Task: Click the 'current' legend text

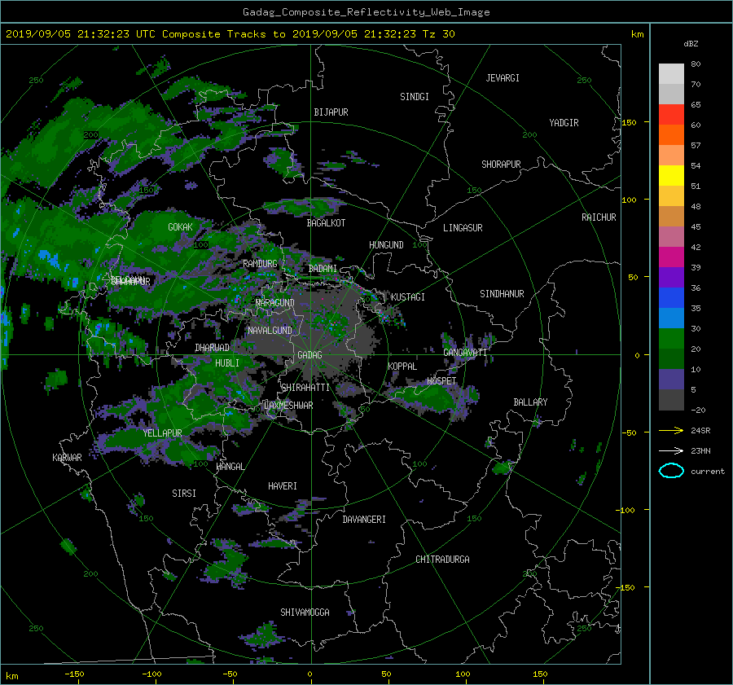Action: tap(708, 472)
